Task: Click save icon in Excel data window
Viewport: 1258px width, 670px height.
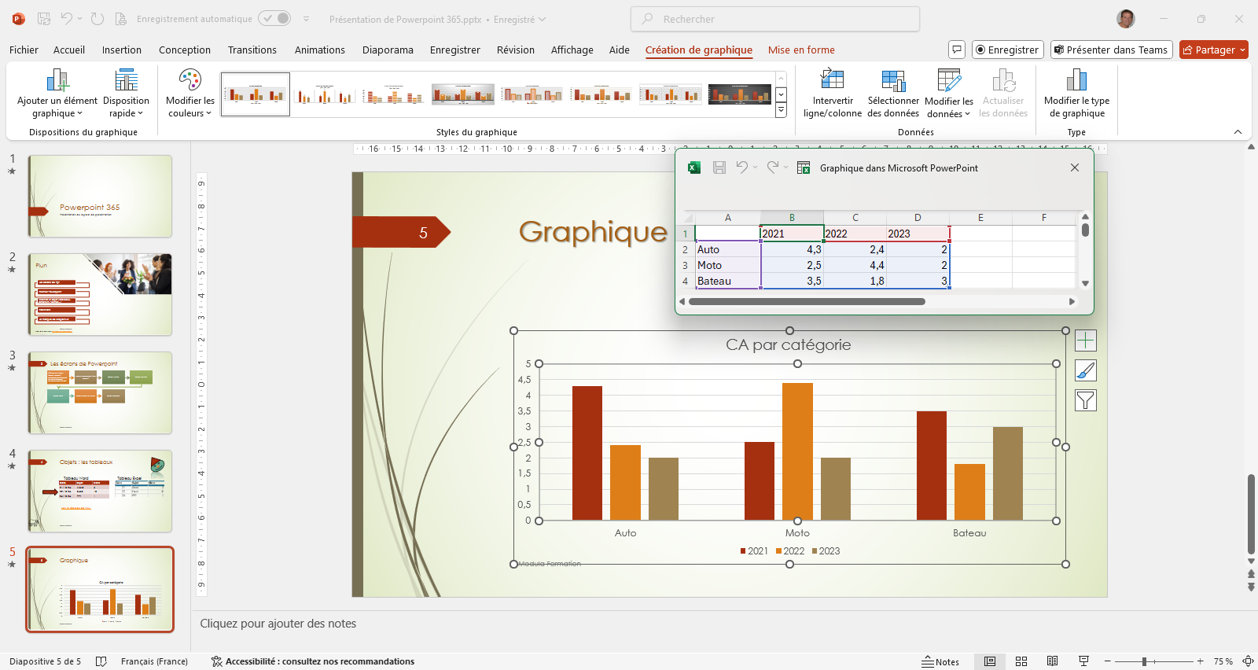Action: tap(719, 167)
